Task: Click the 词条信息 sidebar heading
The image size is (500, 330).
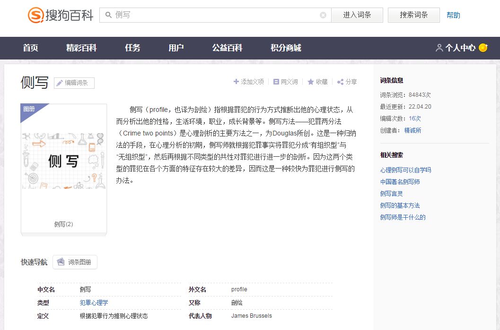Action: click(x=392, y=81)
